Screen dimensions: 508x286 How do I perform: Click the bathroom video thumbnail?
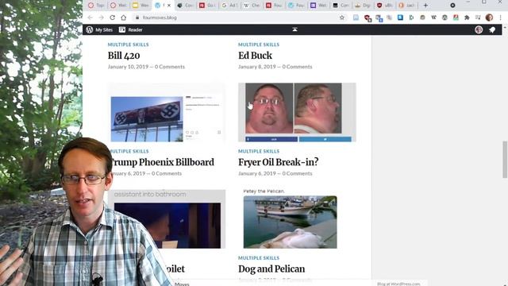(x=167, y=219)
